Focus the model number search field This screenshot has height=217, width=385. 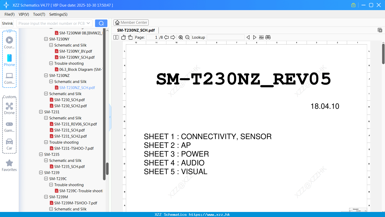click(52, 23)
